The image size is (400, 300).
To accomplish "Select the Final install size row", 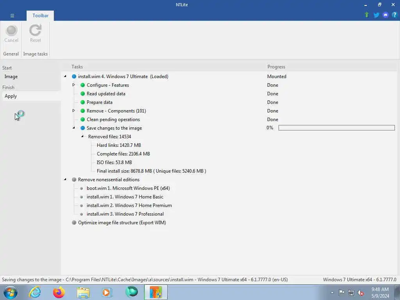I will click(x=152, y=171).
